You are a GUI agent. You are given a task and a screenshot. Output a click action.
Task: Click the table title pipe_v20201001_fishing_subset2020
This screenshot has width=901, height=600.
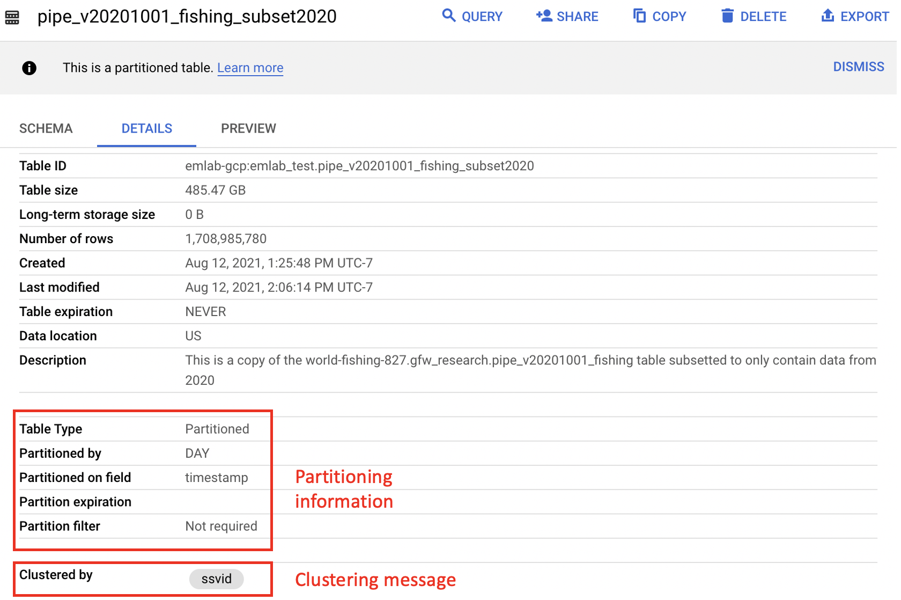[x=187, y=17]
